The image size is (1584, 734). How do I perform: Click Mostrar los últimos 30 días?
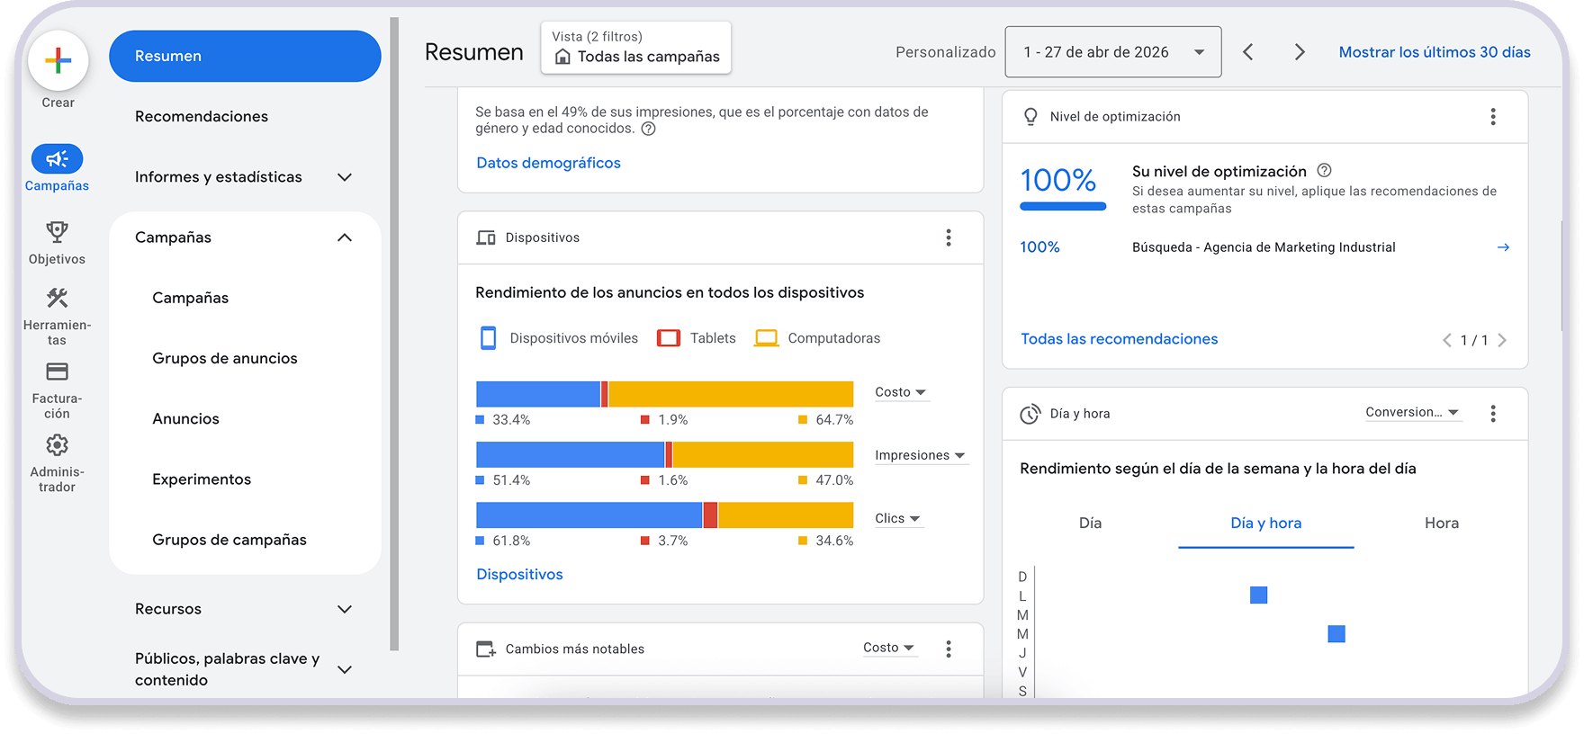[1435, 52]
